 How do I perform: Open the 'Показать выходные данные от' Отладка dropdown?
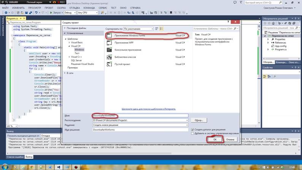coord(51,136)
